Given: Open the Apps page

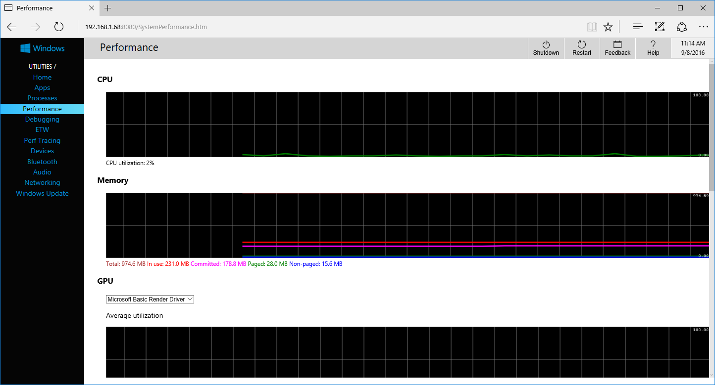Looking at the screenshot, I should coord(42,87).
